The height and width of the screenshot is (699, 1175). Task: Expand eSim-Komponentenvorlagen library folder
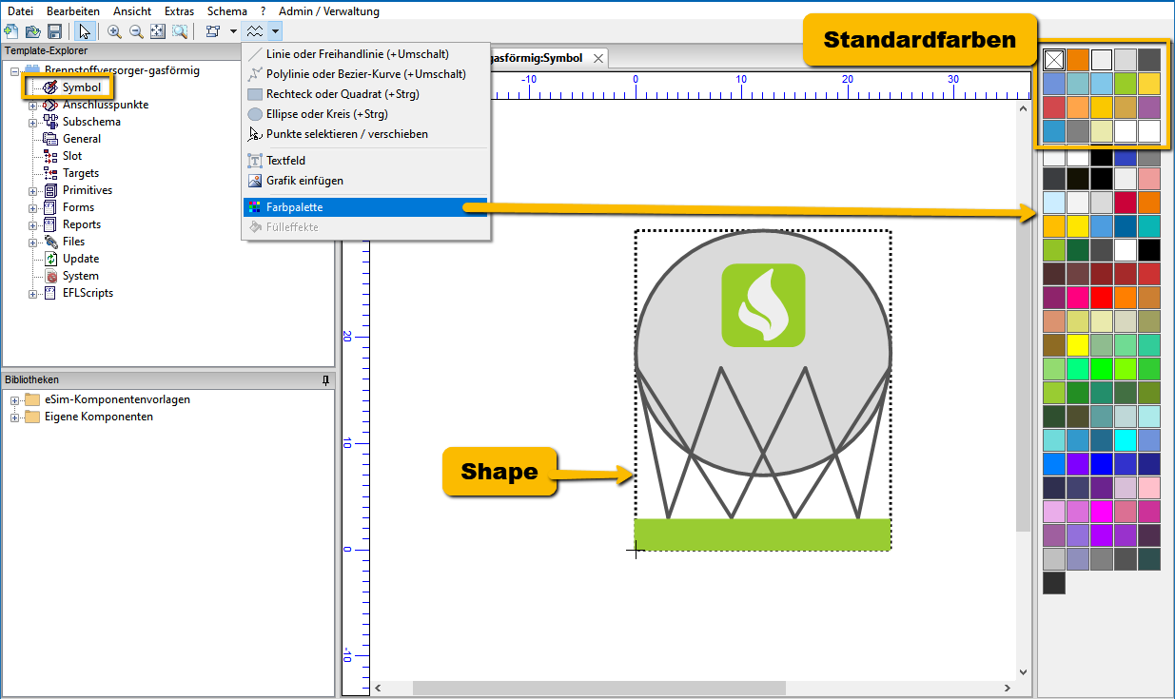14,399
